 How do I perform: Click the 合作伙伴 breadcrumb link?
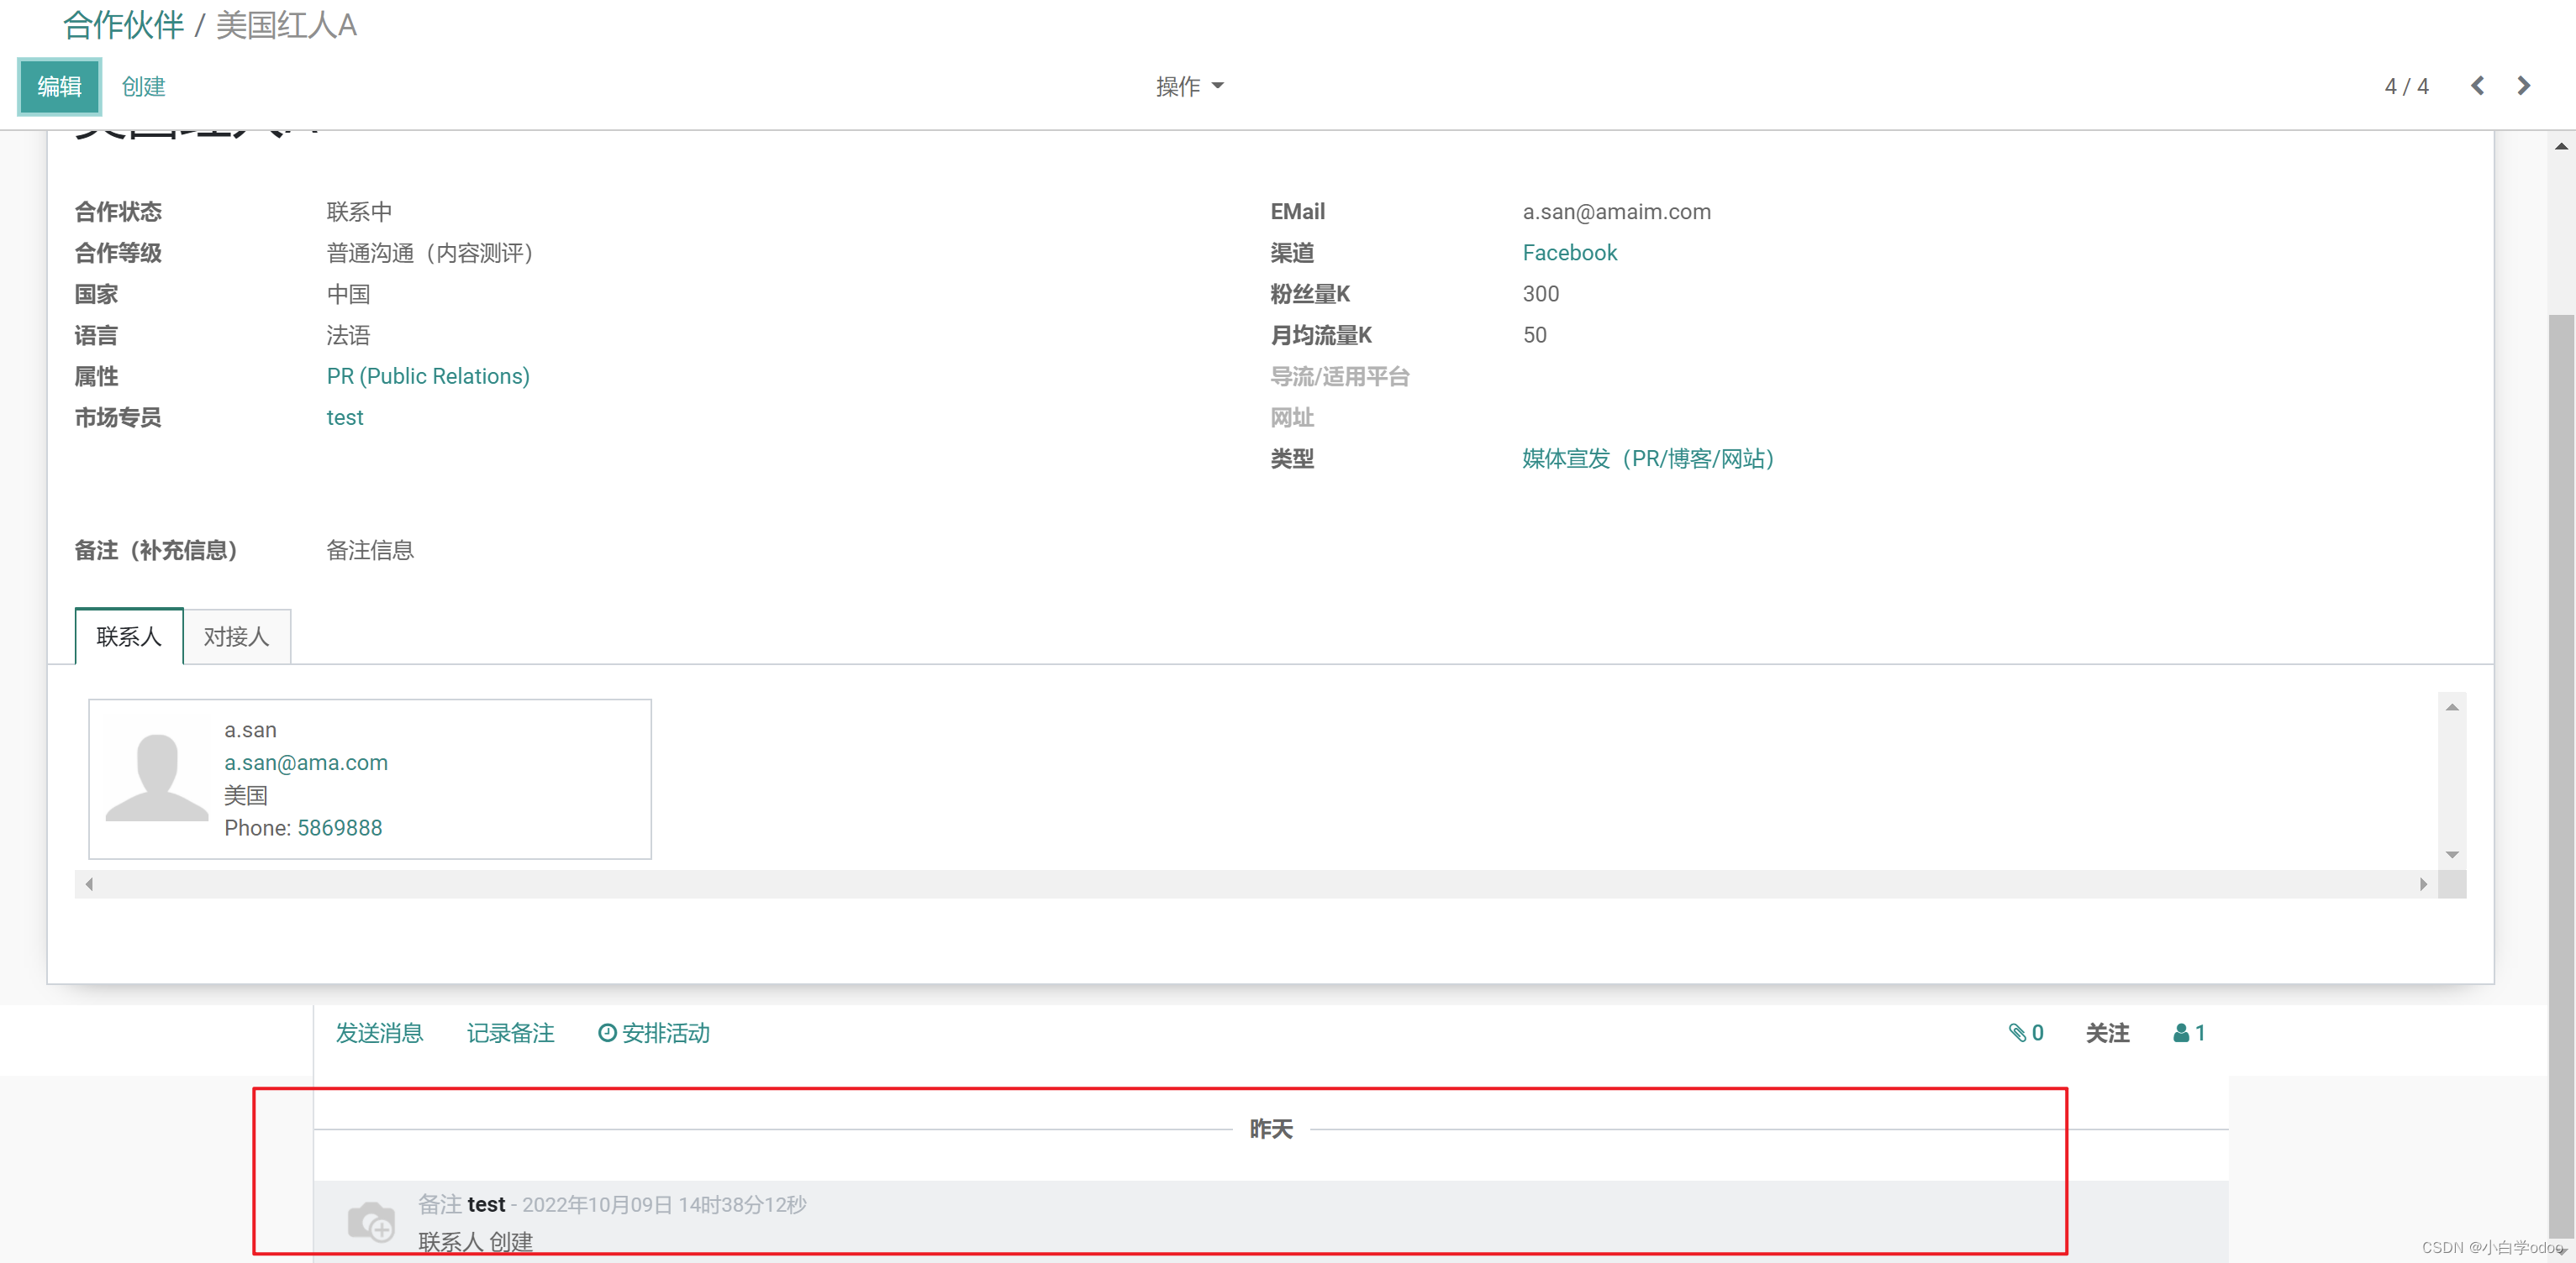[x=124, y=25]
